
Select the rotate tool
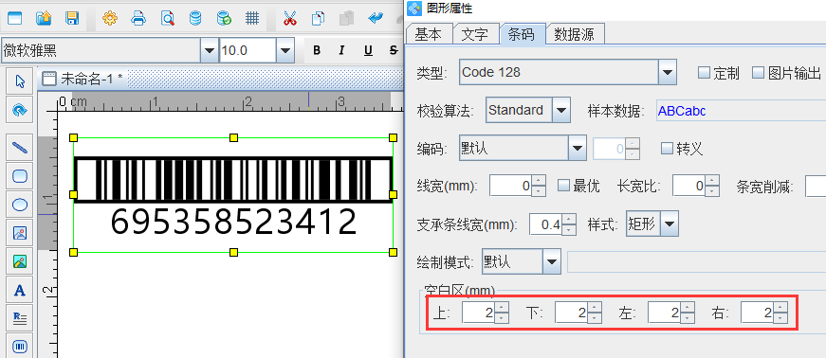point(20,110)
